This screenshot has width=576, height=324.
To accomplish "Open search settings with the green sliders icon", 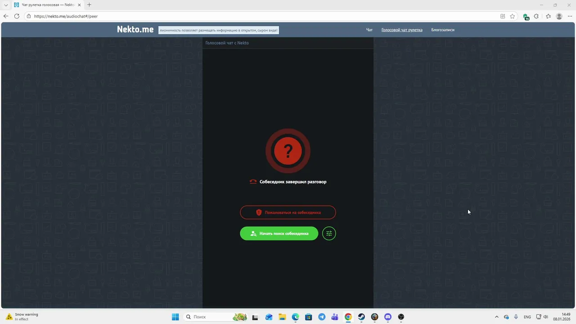I will pos(329,234).
